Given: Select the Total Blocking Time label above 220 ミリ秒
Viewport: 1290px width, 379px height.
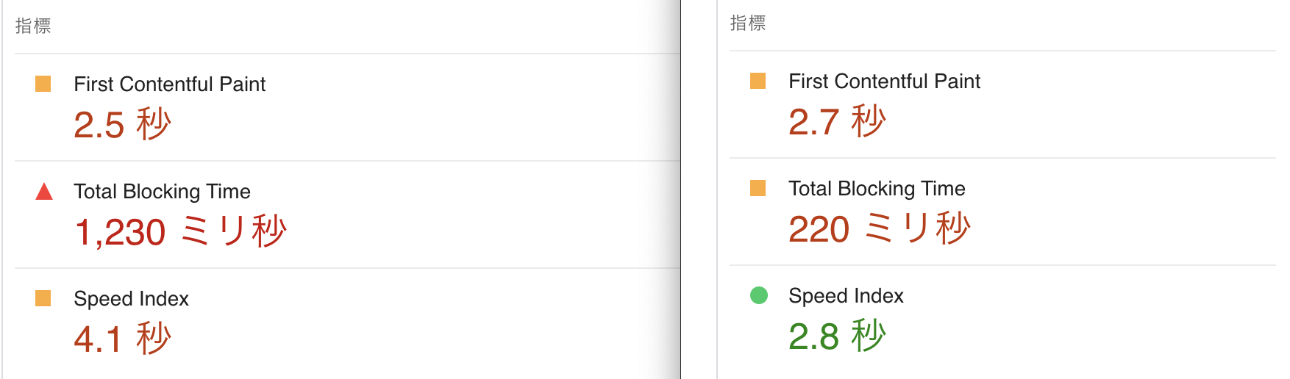Looking at the screenshot, I should [877, 189].
